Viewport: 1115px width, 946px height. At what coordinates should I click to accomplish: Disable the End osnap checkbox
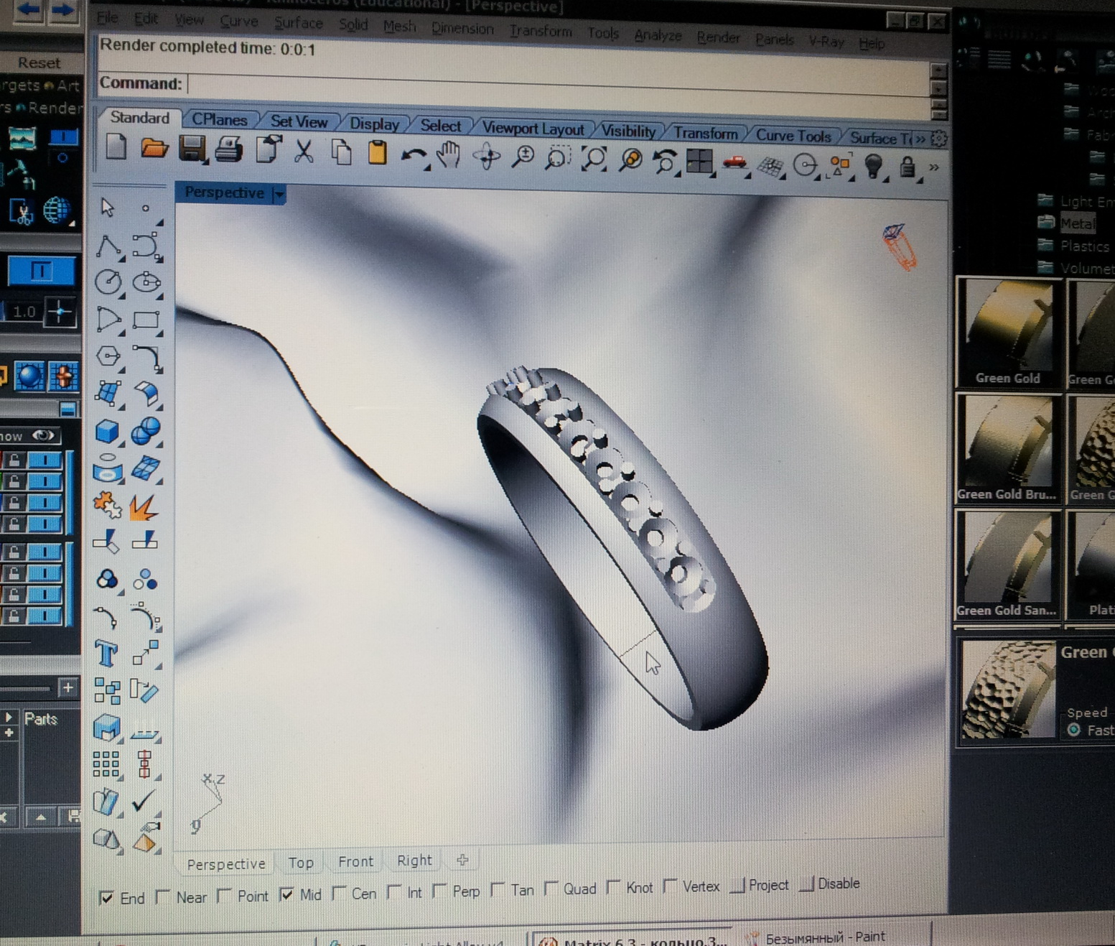pyautogui.click(x=106, y=897)
